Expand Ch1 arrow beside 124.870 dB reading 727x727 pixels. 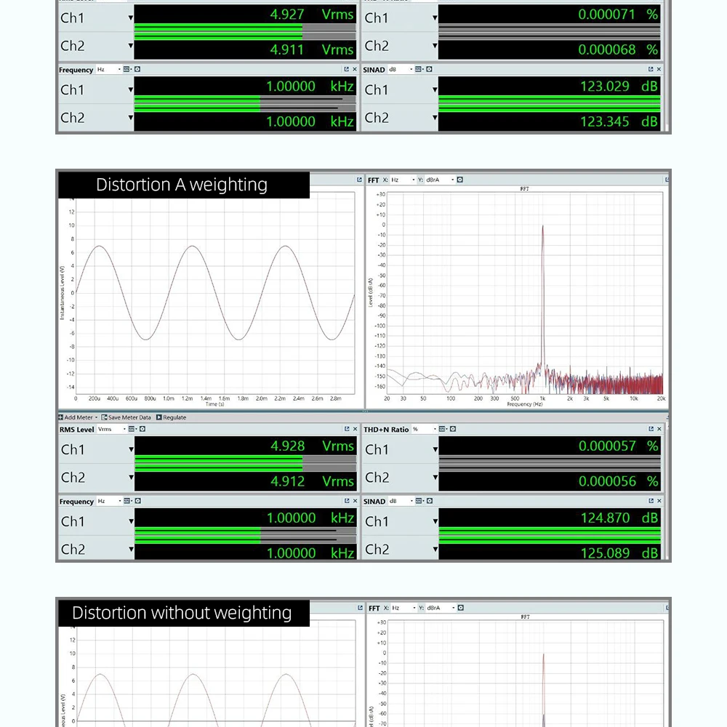pos(435,521)
